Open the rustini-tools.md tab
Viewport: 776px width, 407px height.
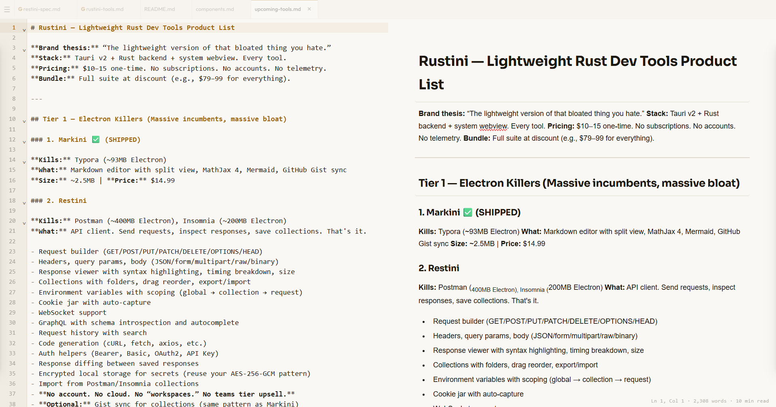click(x=102, y=9)
